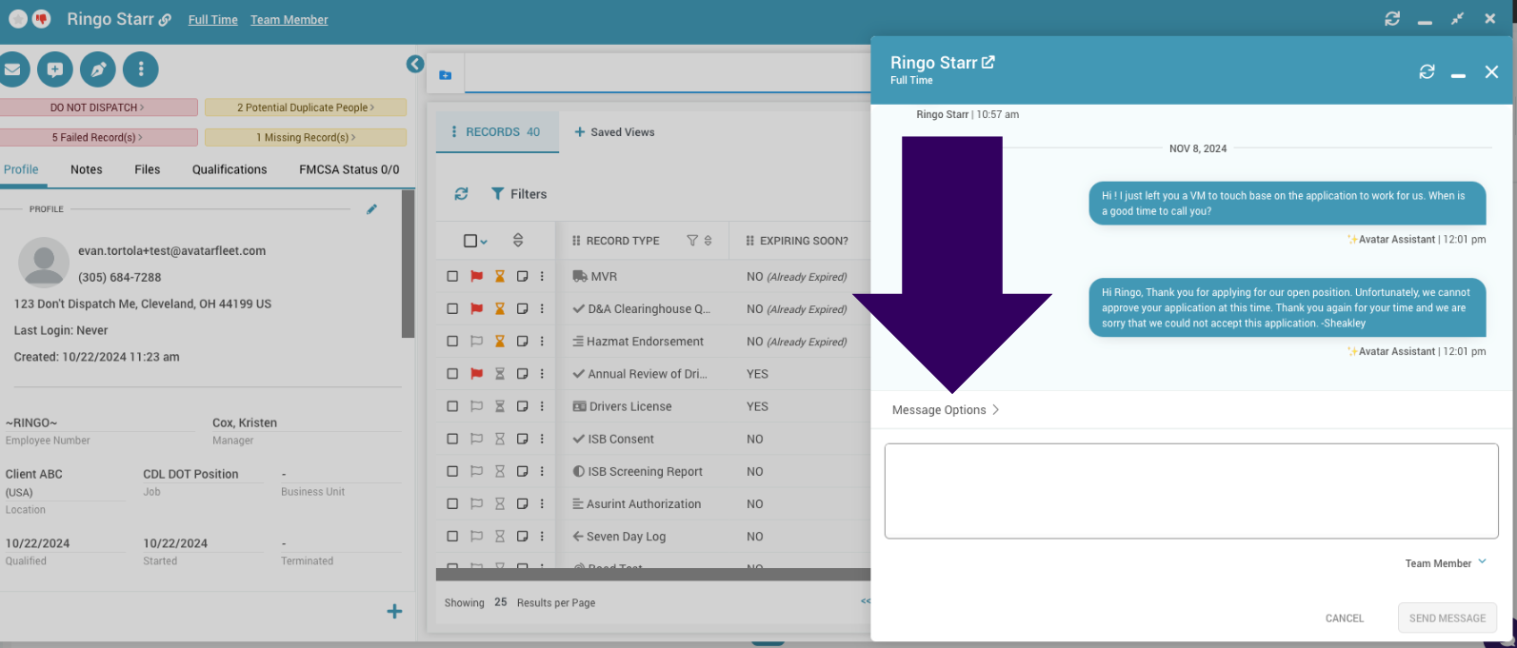Refresh the records list
This screenshot has height=648, width=1517.
tap(461, 194)
